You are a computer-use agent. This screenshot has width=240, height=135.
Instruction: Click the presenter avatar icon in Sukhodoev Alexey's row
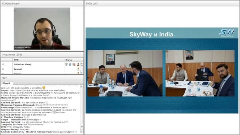(x=78, y=64)
